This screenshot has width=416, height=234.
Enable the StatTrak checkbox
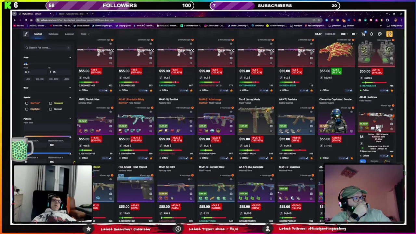27,103
